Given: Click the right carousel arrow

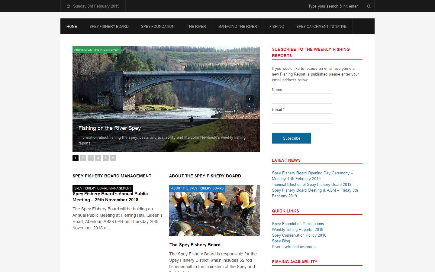Looking at the screenshot, I should [250, 99].
